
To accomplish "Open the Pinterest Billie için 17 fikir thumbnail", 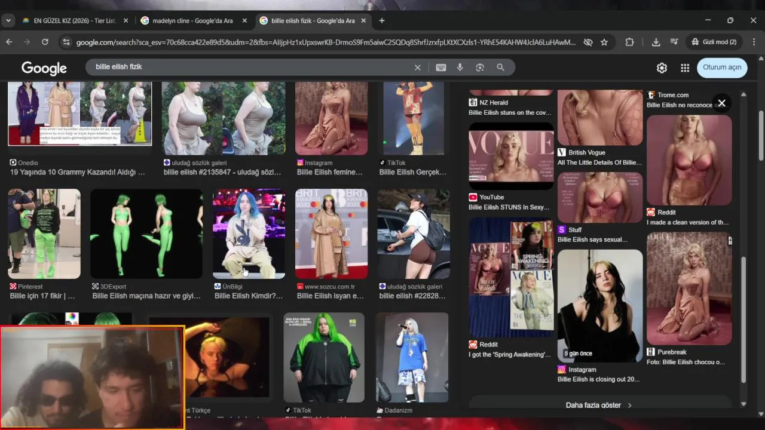I will 44,234.
